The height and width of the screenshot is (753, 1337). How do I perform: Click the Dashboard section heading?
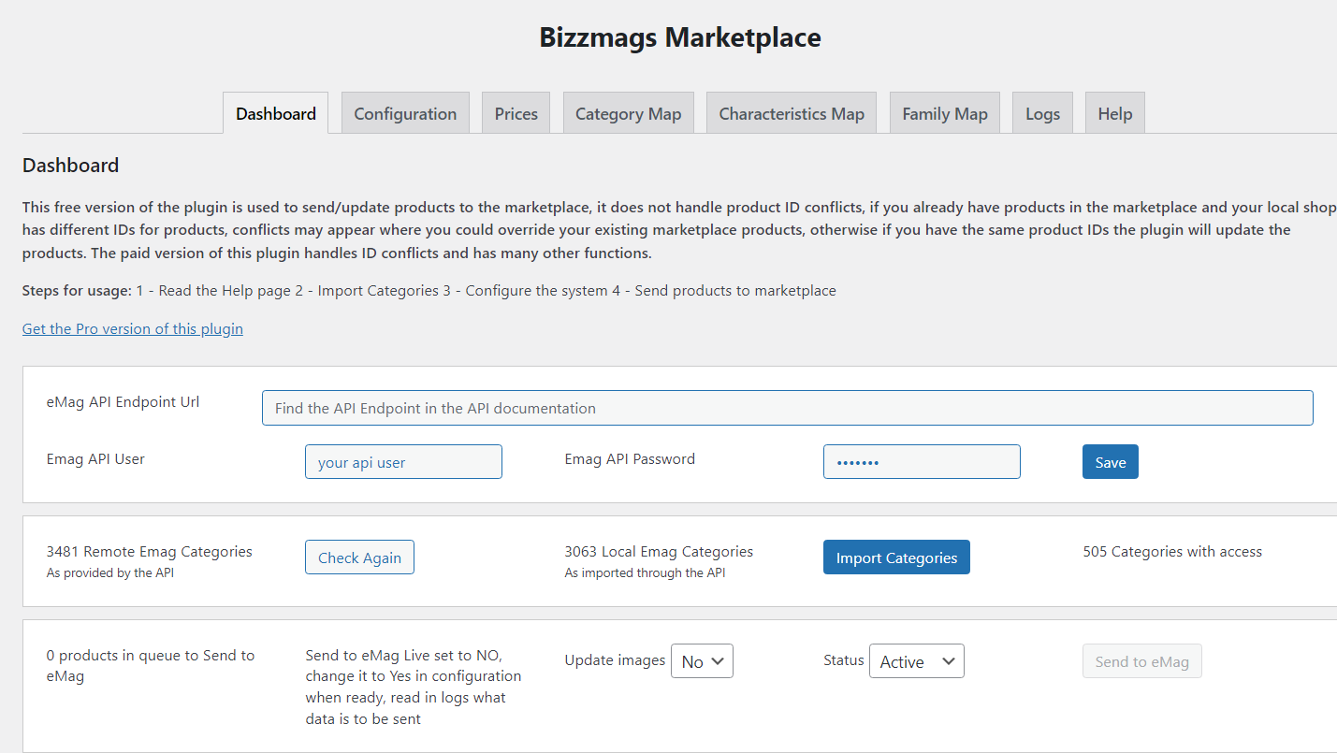pyautogui.click(x=70, y=166)
